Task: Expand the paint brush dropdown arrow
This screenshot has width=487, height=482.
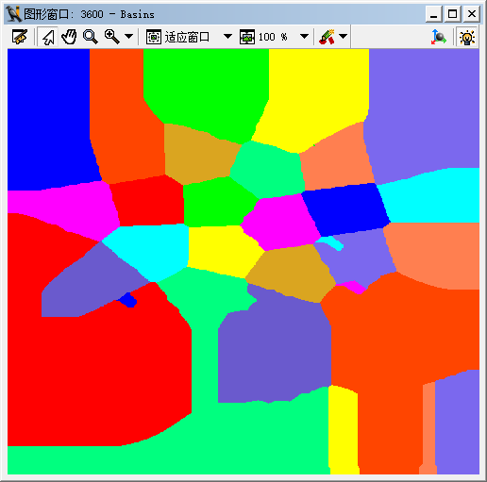Action: (x=343, y=37)
